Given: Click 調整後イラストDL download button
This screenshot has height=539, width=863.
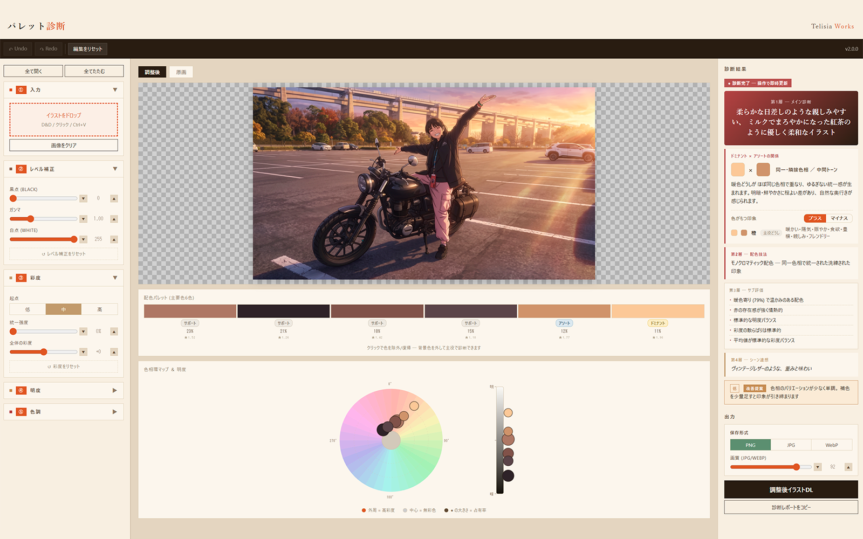Looking at the screenshot, I should point(791,489).
